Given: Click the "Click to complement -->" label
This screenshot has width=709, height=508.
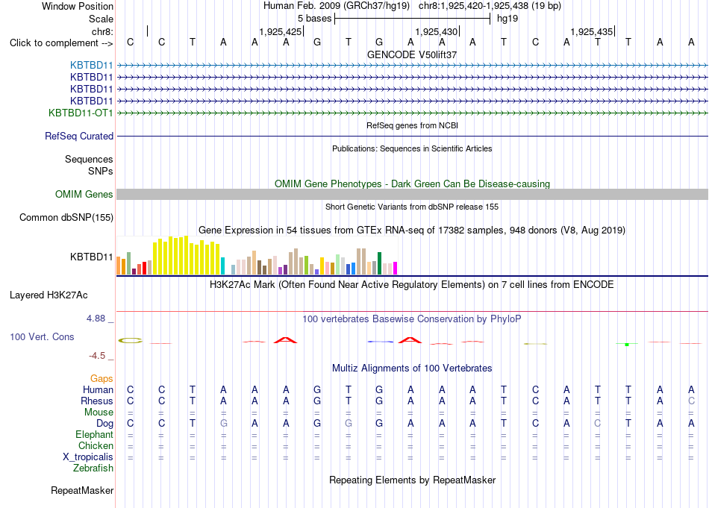Looking at the screenshot, I should pyautogui.click(x=61, y=43).
